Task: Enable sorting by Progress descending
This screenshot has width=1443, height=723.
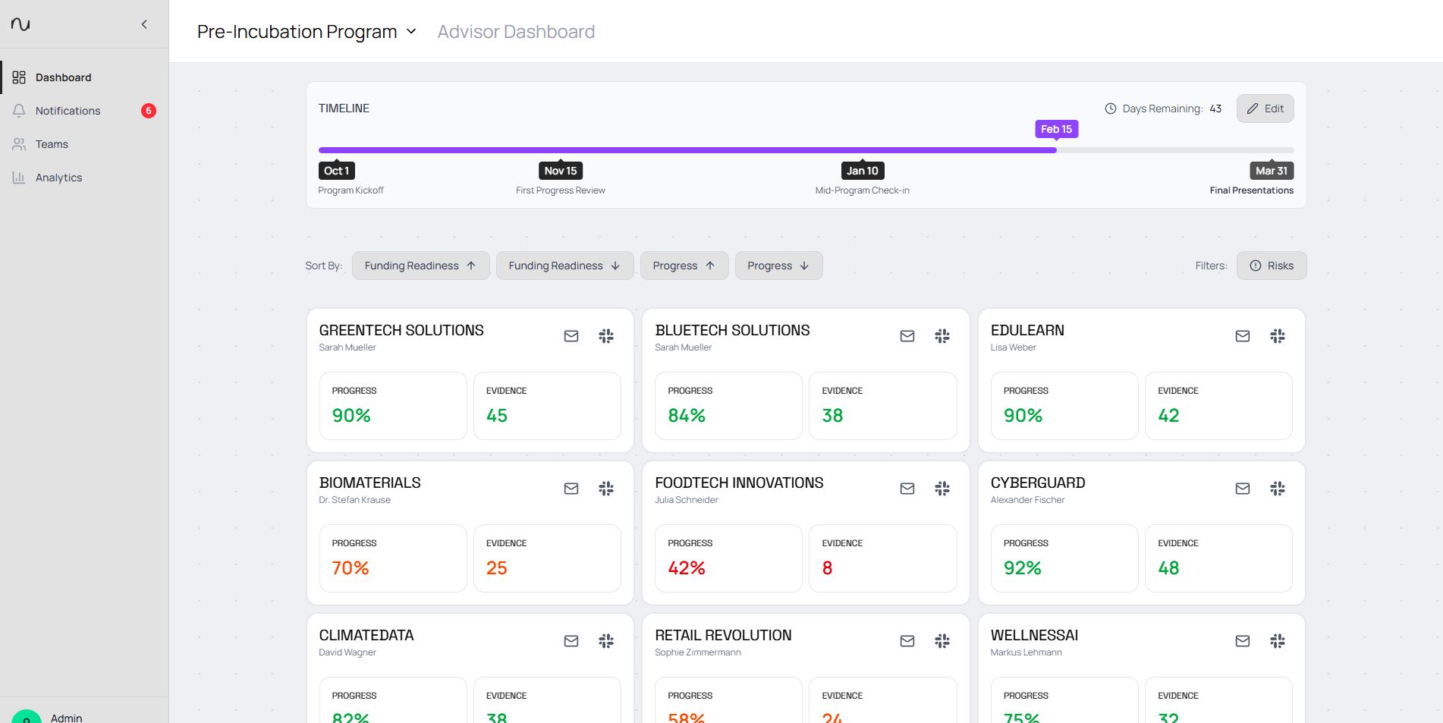Action: click(778, 266)
